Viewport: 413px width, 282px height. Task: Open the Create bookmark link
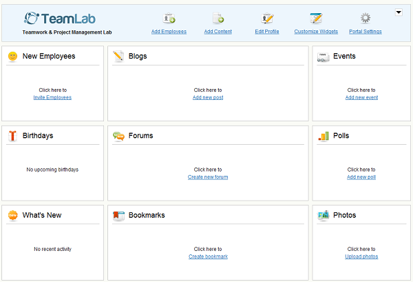[208, 256]
